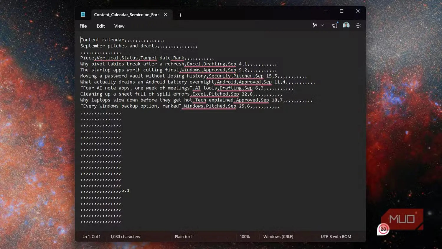This screenshot has width=442, height=249.
Task: Open the View menu
Action: pyautogui.click(x=119, y=26)
